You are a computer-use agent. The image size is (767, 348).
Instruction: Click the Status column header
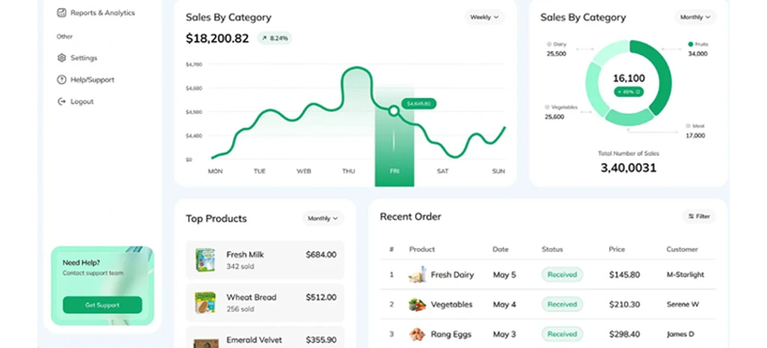[552, 249]
